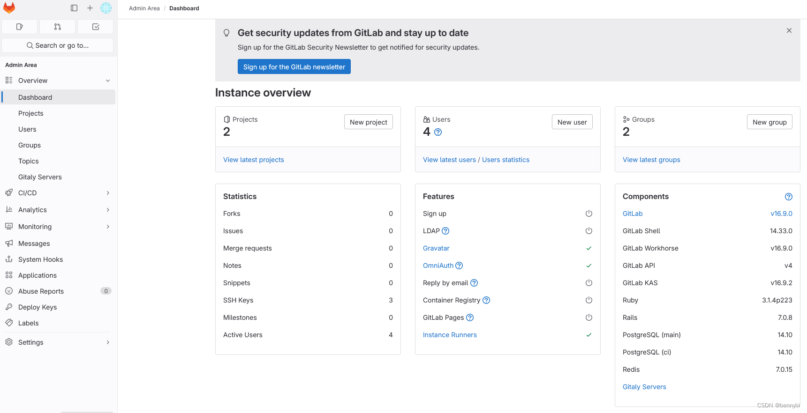Image resolution: width=807 pixels, height=413 pixels.
Task: Click the help icon beside user count
Action: coord(438,132)
